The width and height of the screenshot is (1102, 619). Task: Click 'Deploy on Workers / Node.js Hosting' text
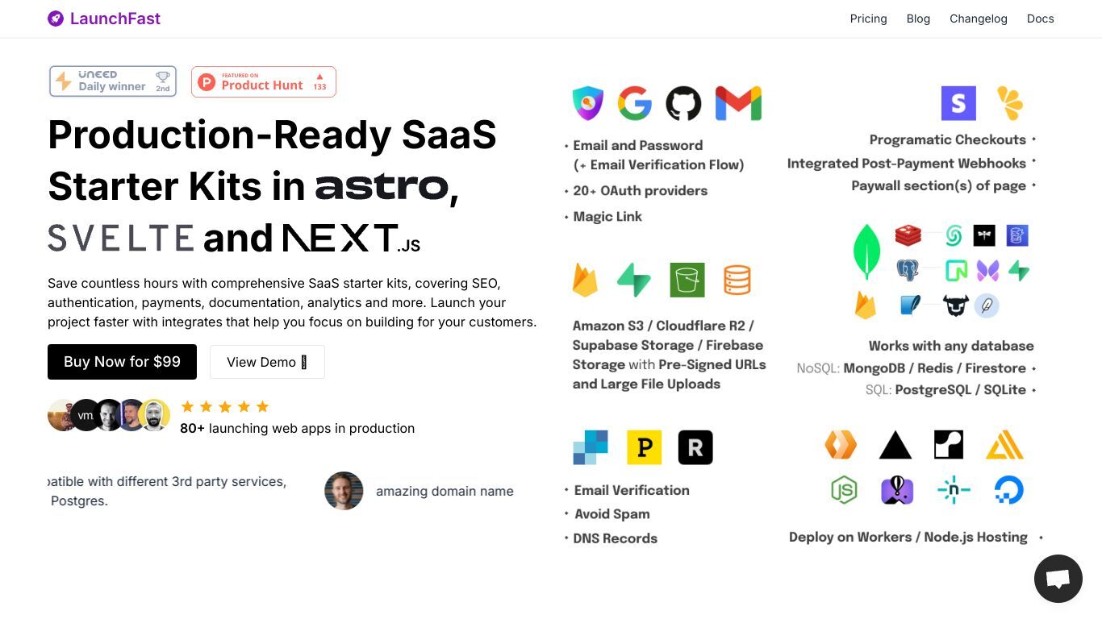pyautogui.click(x=908, y=537)
